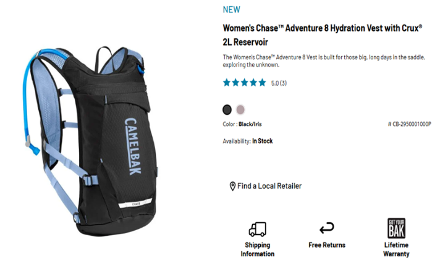
Task: Click the Free Returns label
Action: (x=327, y=245)
